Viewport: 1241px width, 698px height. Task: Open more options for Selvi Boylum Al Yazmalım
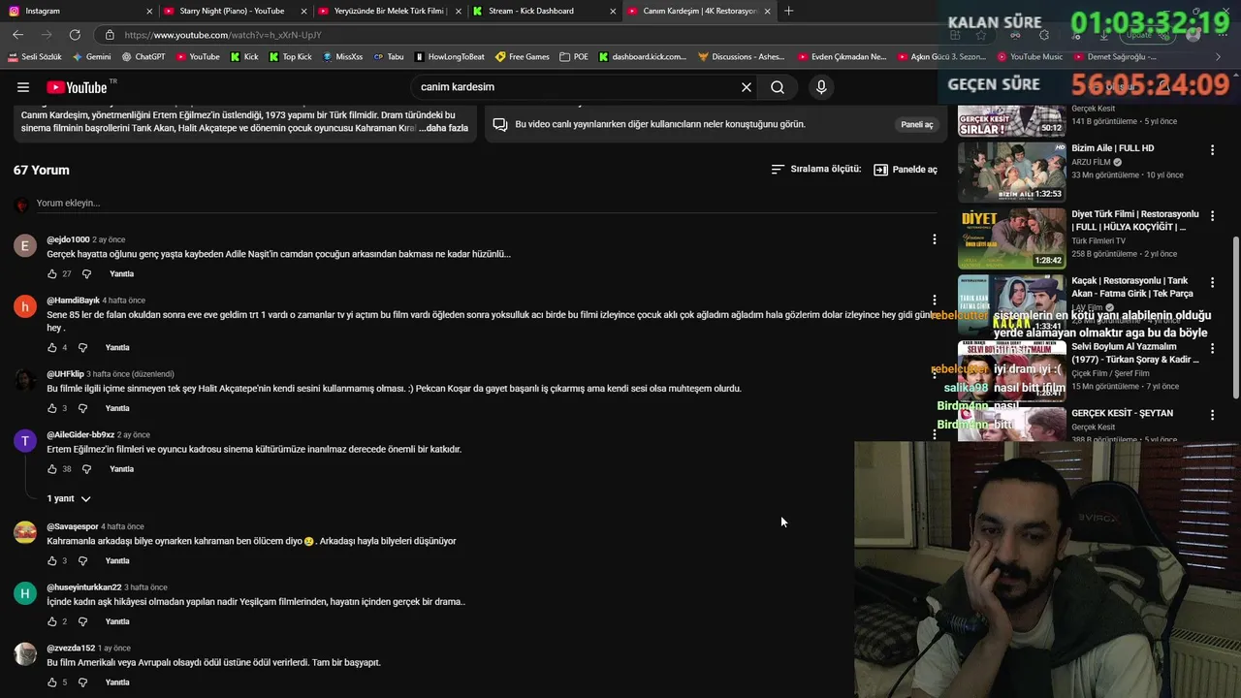click(1212, 349)
